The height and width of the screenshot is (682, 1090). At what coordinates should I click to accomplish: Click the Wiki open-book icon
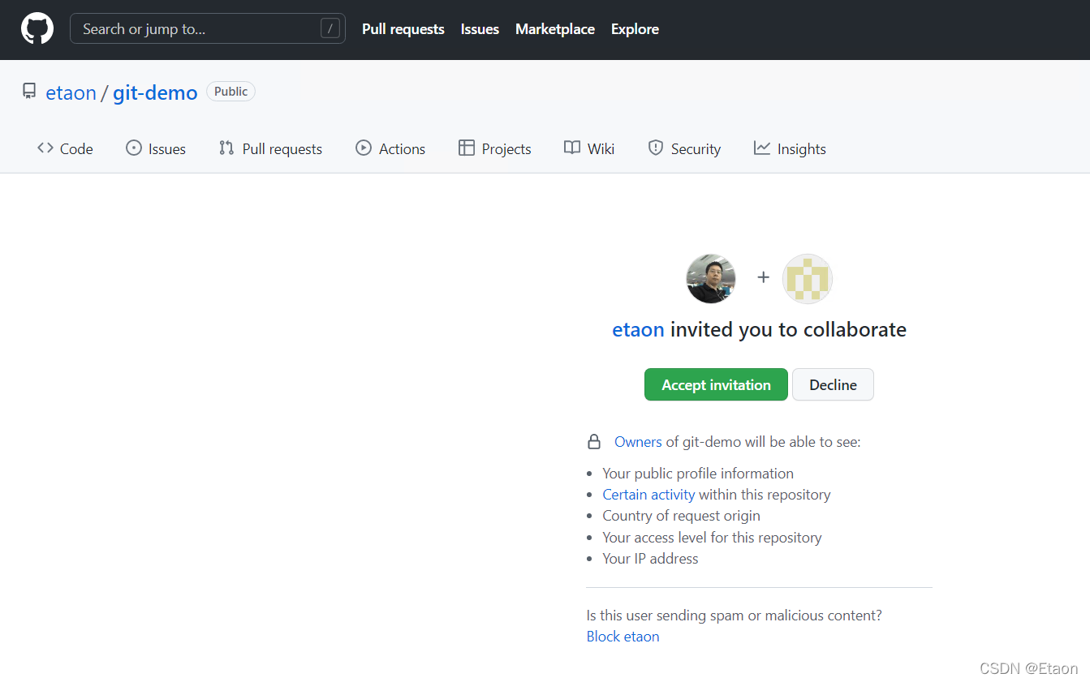pos(572,148)
